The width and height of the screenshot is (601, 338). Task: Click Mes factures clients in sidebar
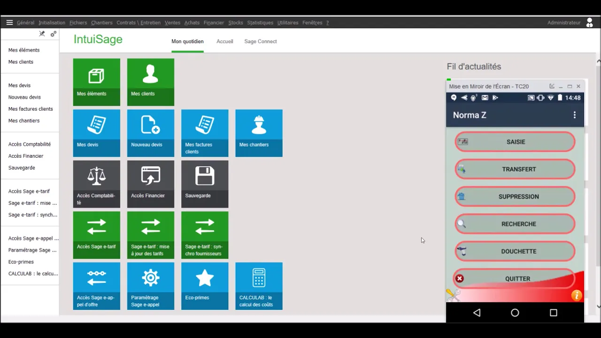tap(31, 109)
